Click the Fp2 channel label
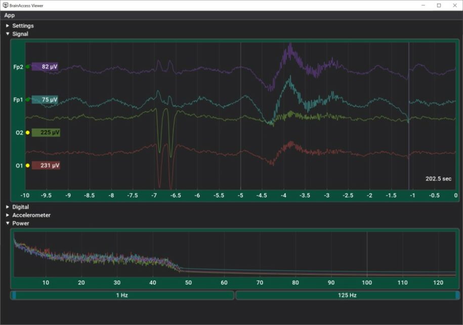The width and height of the screenshot is (463, 325). (x=19, y=66)
